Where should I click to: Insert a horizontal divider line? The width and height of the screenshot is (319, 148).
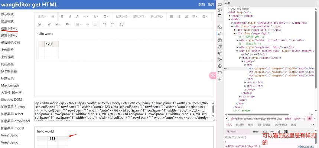(x=95, y=24)
